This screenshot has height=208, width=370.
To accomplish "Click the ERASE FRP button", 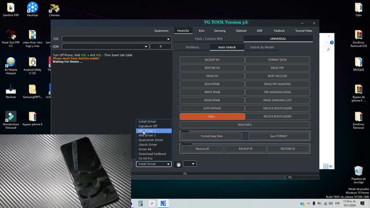I will tap(277, 68).
